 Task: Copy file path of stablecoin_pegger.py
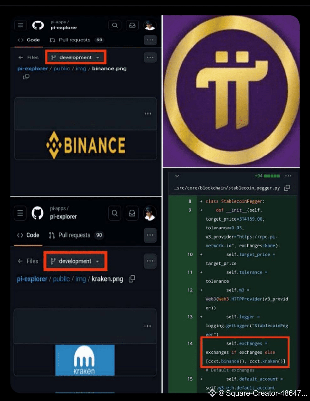tap(287, 188)
